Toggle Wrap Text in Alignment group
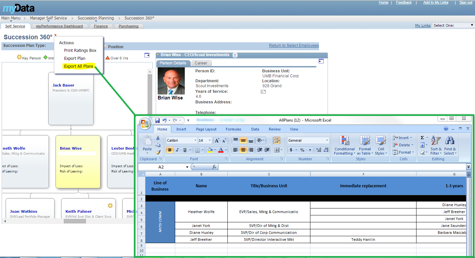Screen dimensions: 475x258 pyautogui.click(x=276, y=140)
